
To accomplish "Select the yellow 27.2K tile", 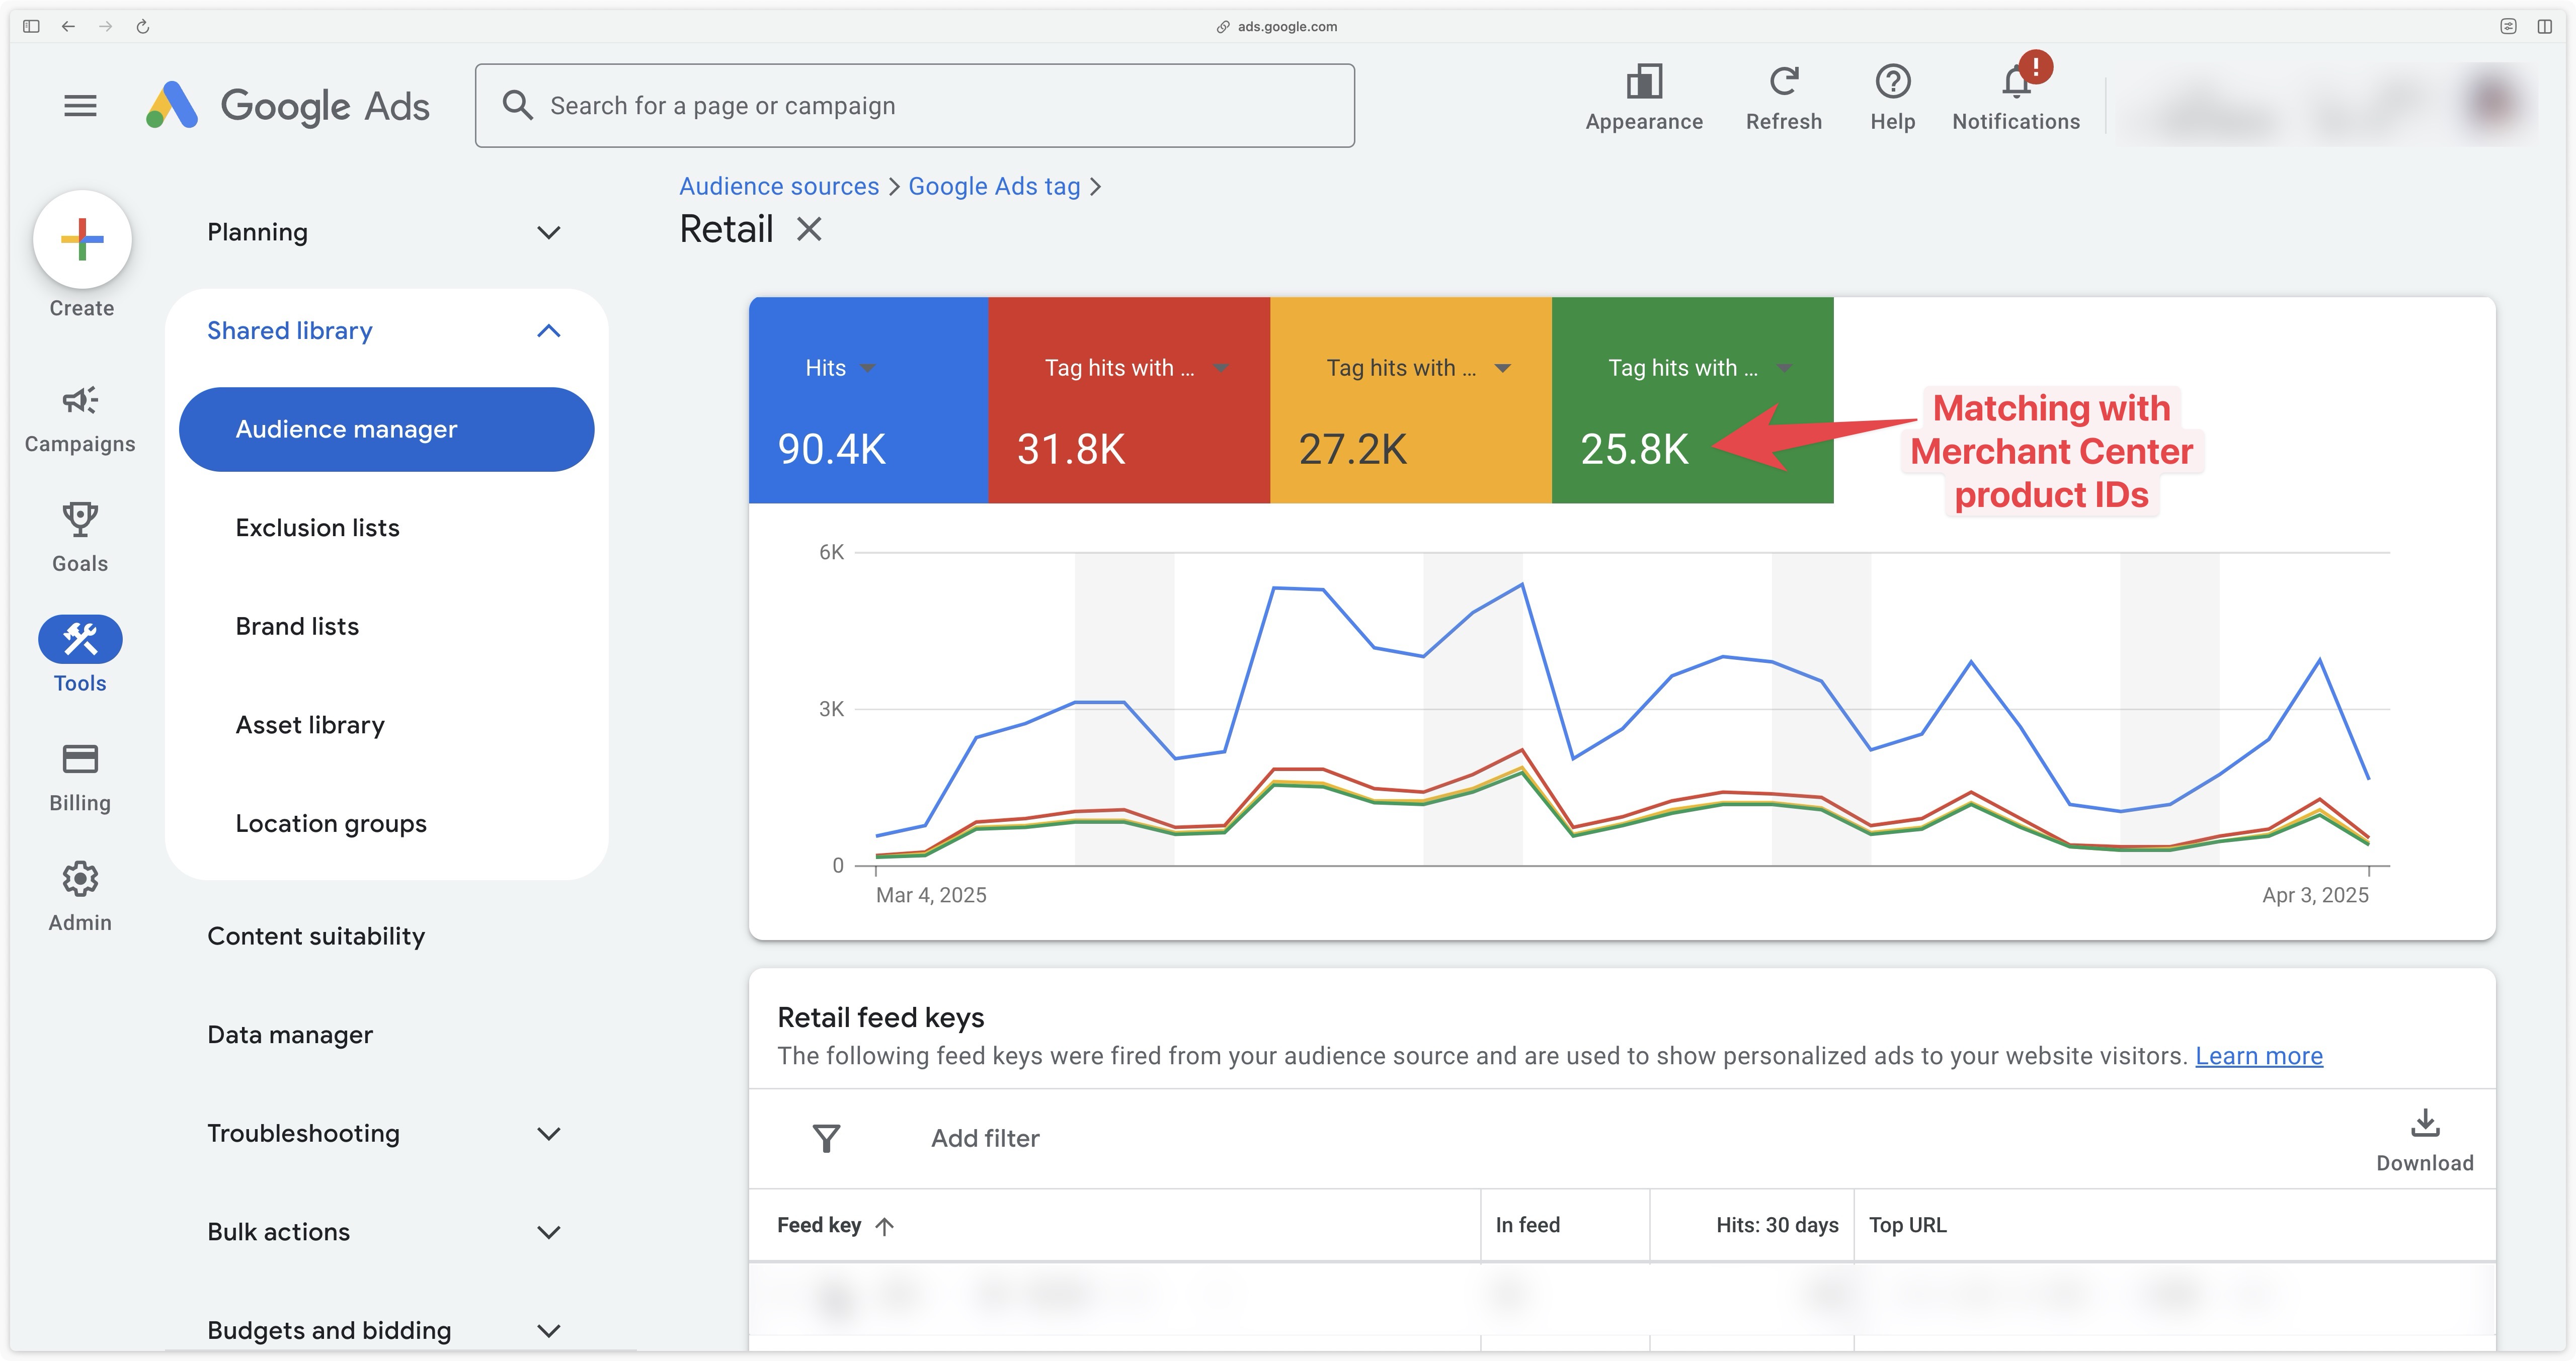I will coord(1411,400).
